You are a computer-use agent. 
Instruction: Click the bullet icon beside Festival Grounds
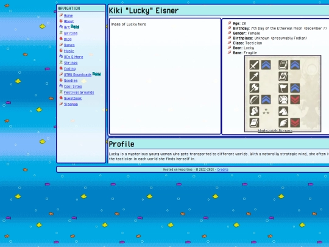61,91
